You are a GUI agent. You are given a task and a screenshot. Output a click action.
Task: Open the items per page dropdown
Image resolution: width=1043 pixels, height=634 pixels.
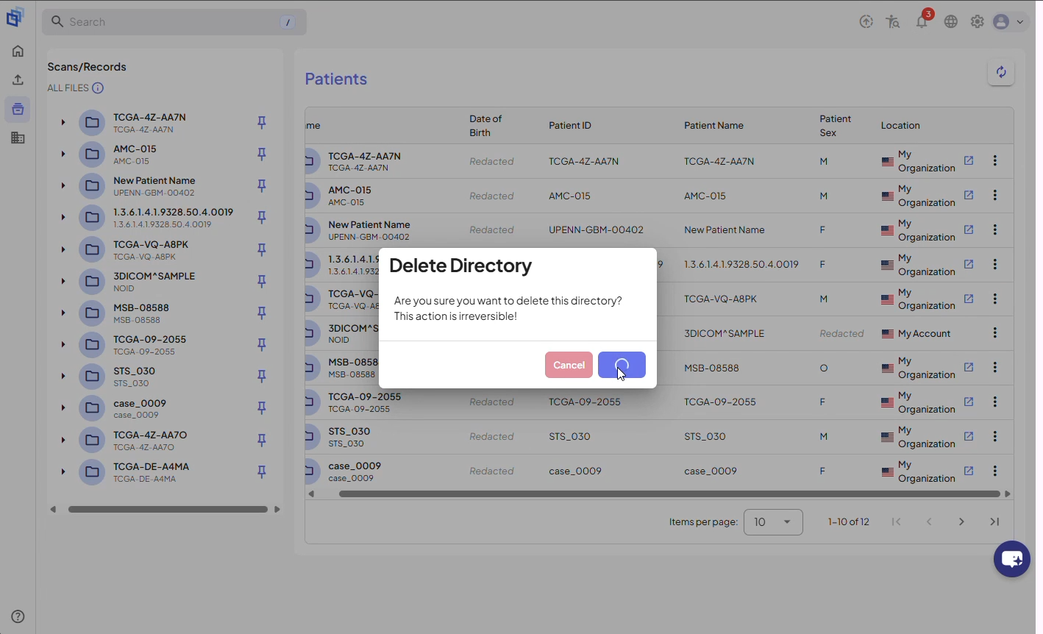(x=773, y=522)
